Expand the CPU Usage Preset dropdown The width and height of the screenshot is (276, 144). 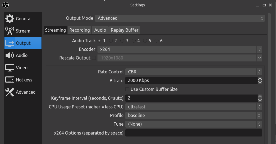click(x=194, y=107)
